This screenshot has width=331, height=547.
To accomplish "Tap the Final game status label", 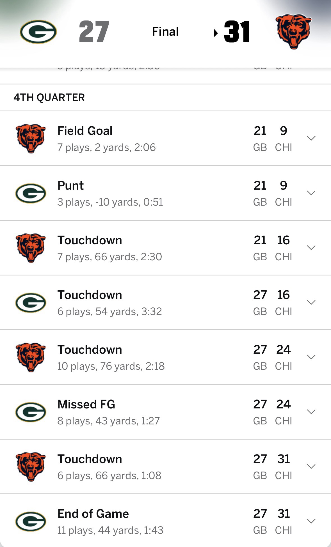I will (165, 31).
